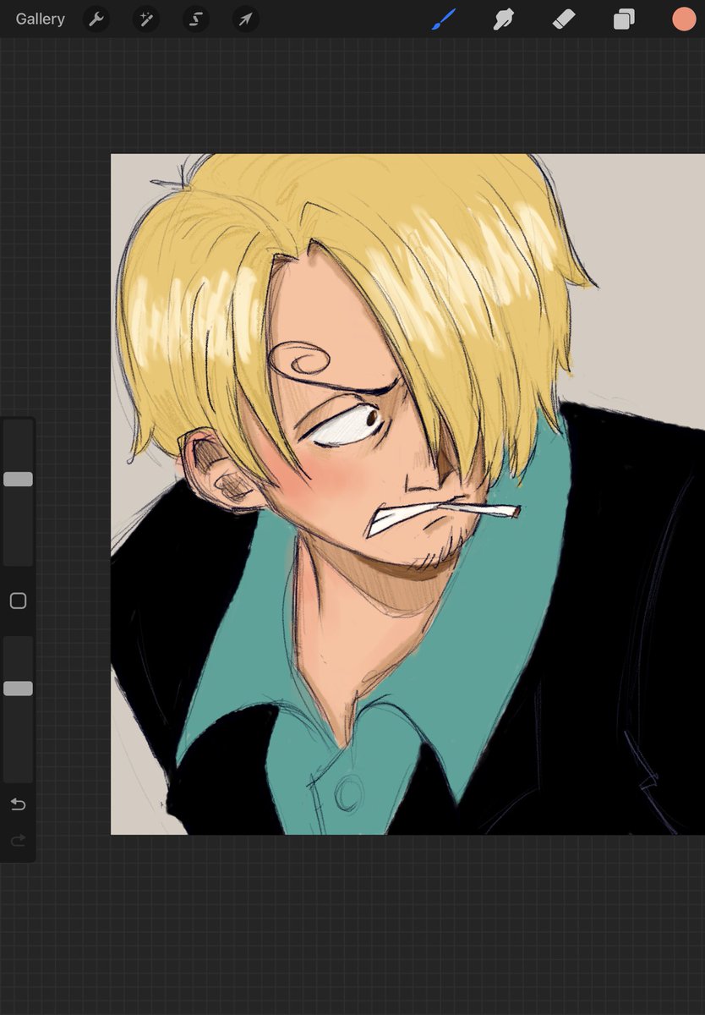Select the Smudge tool
The width and height of the screenshot is (705, 1015).
pos(505,19)
